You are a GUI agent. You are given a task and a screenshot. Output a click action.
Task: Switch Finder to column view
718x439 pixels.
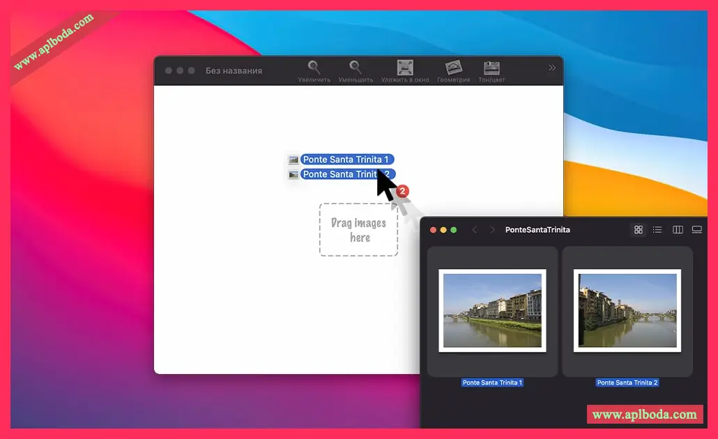click(x=678, y=229)
